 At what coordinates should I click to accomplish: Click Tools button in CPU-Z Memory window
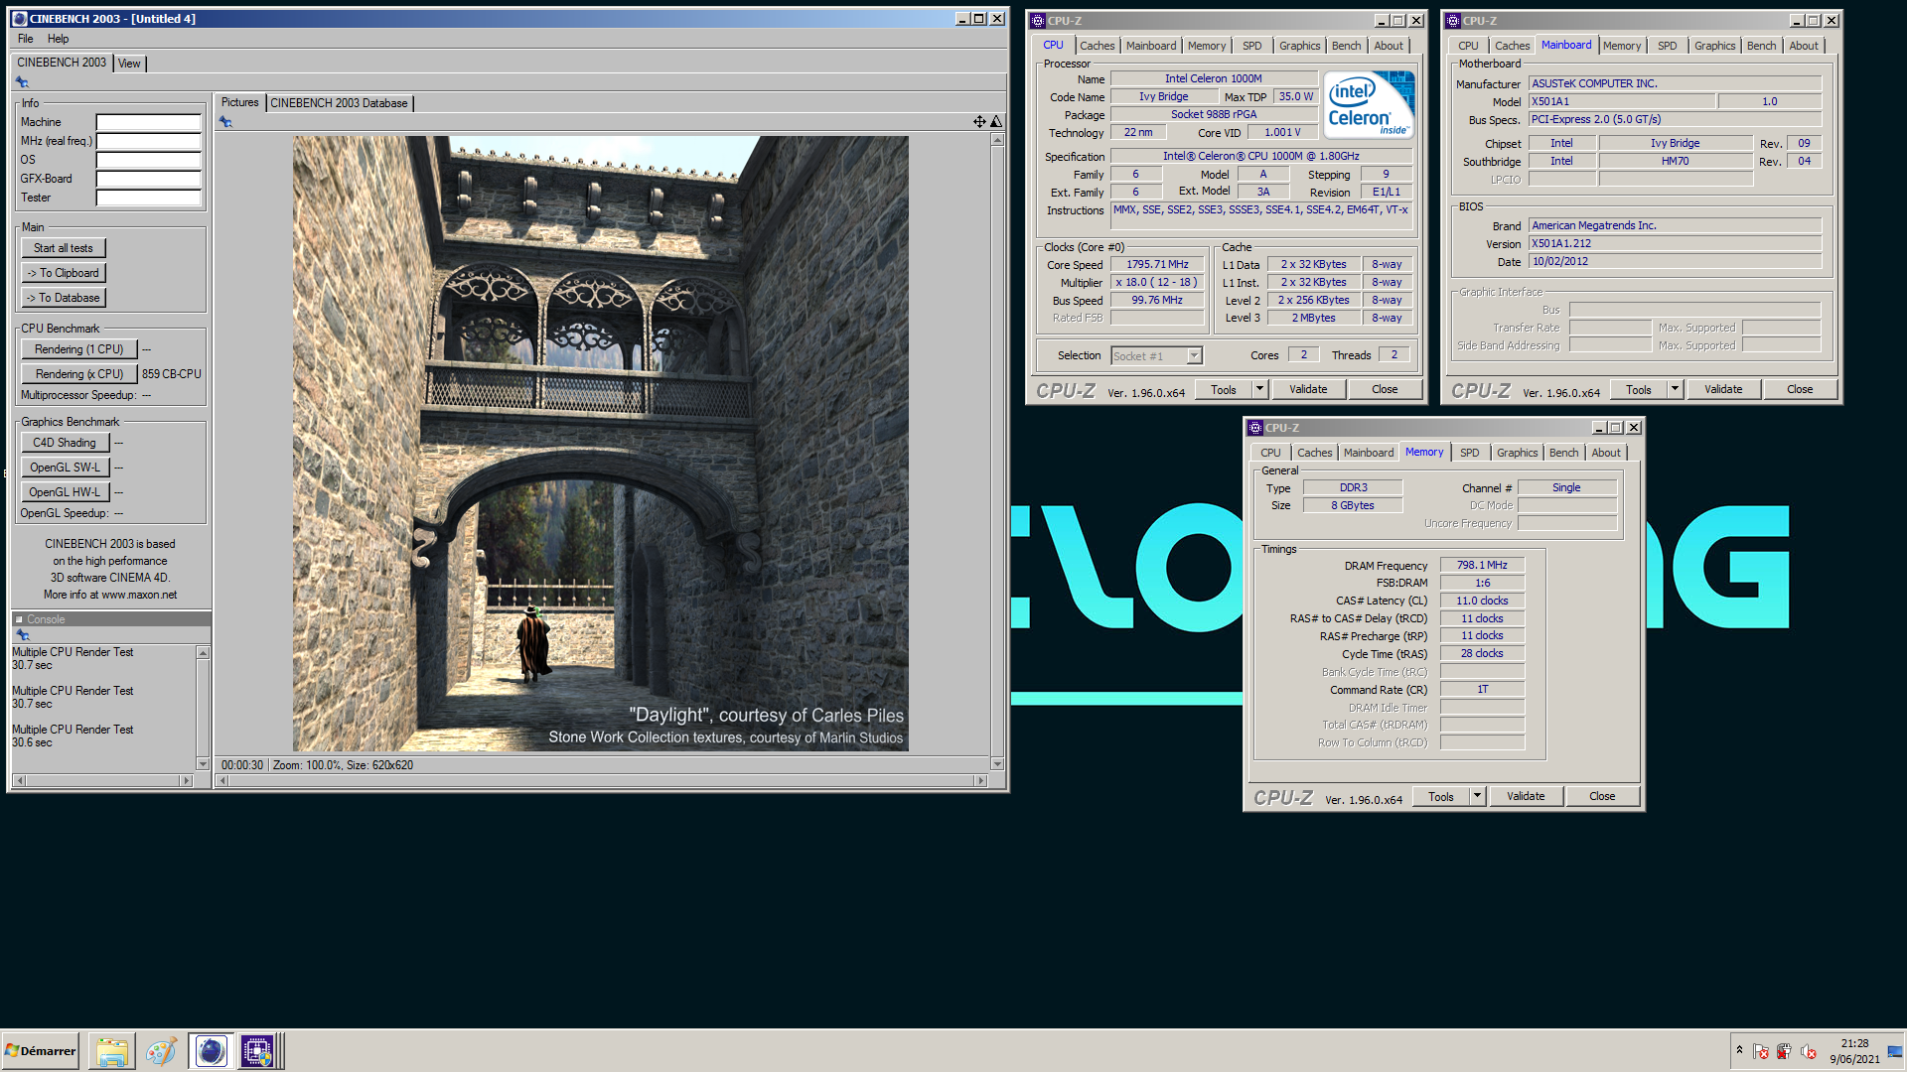click(x=1440, y=796)
